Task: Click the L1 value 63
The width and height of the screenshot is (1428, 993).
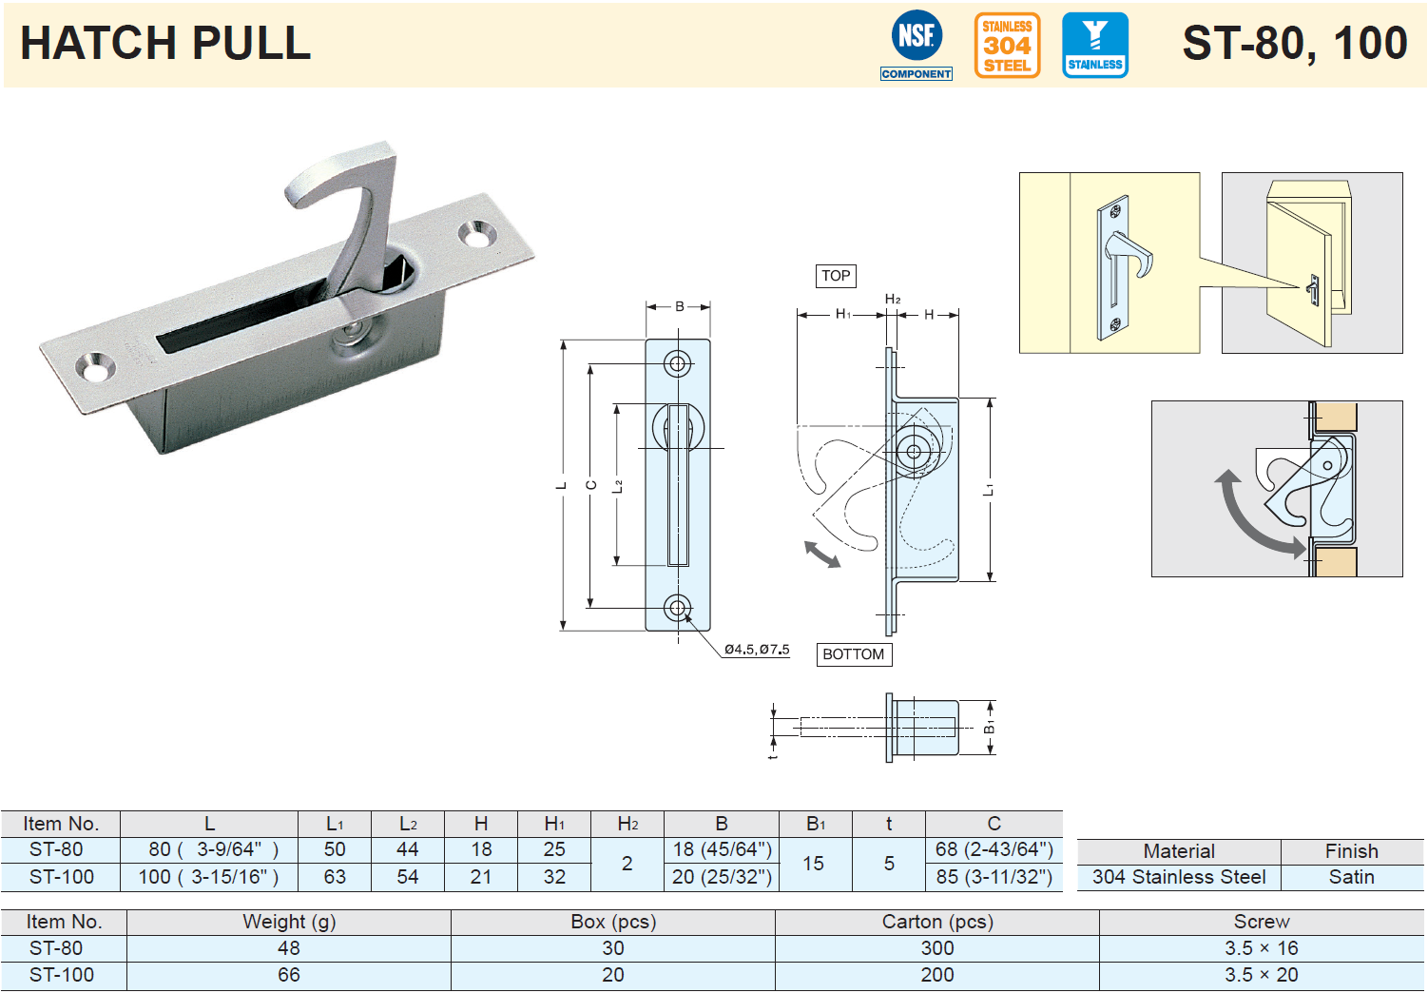Action: (x=335, y=877)
